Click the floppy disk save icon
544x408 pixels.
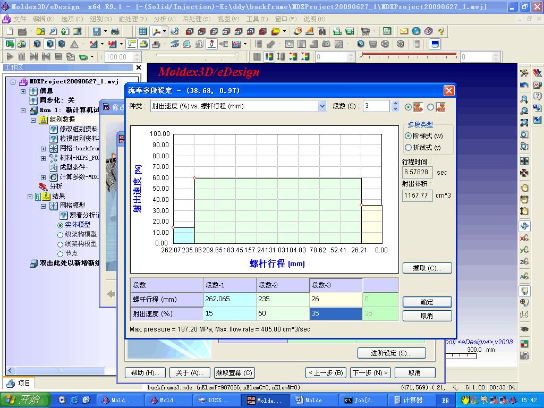[x=97, y=31]
